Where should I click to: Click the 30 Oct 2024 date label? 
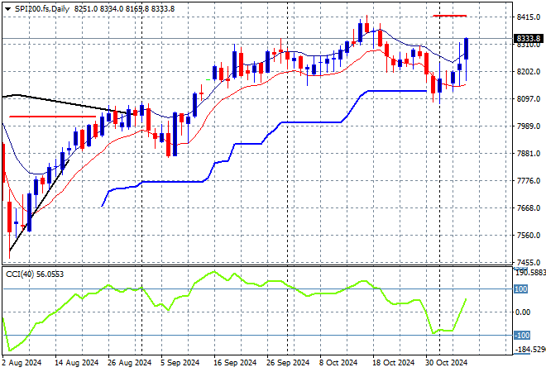coord(447,363)
